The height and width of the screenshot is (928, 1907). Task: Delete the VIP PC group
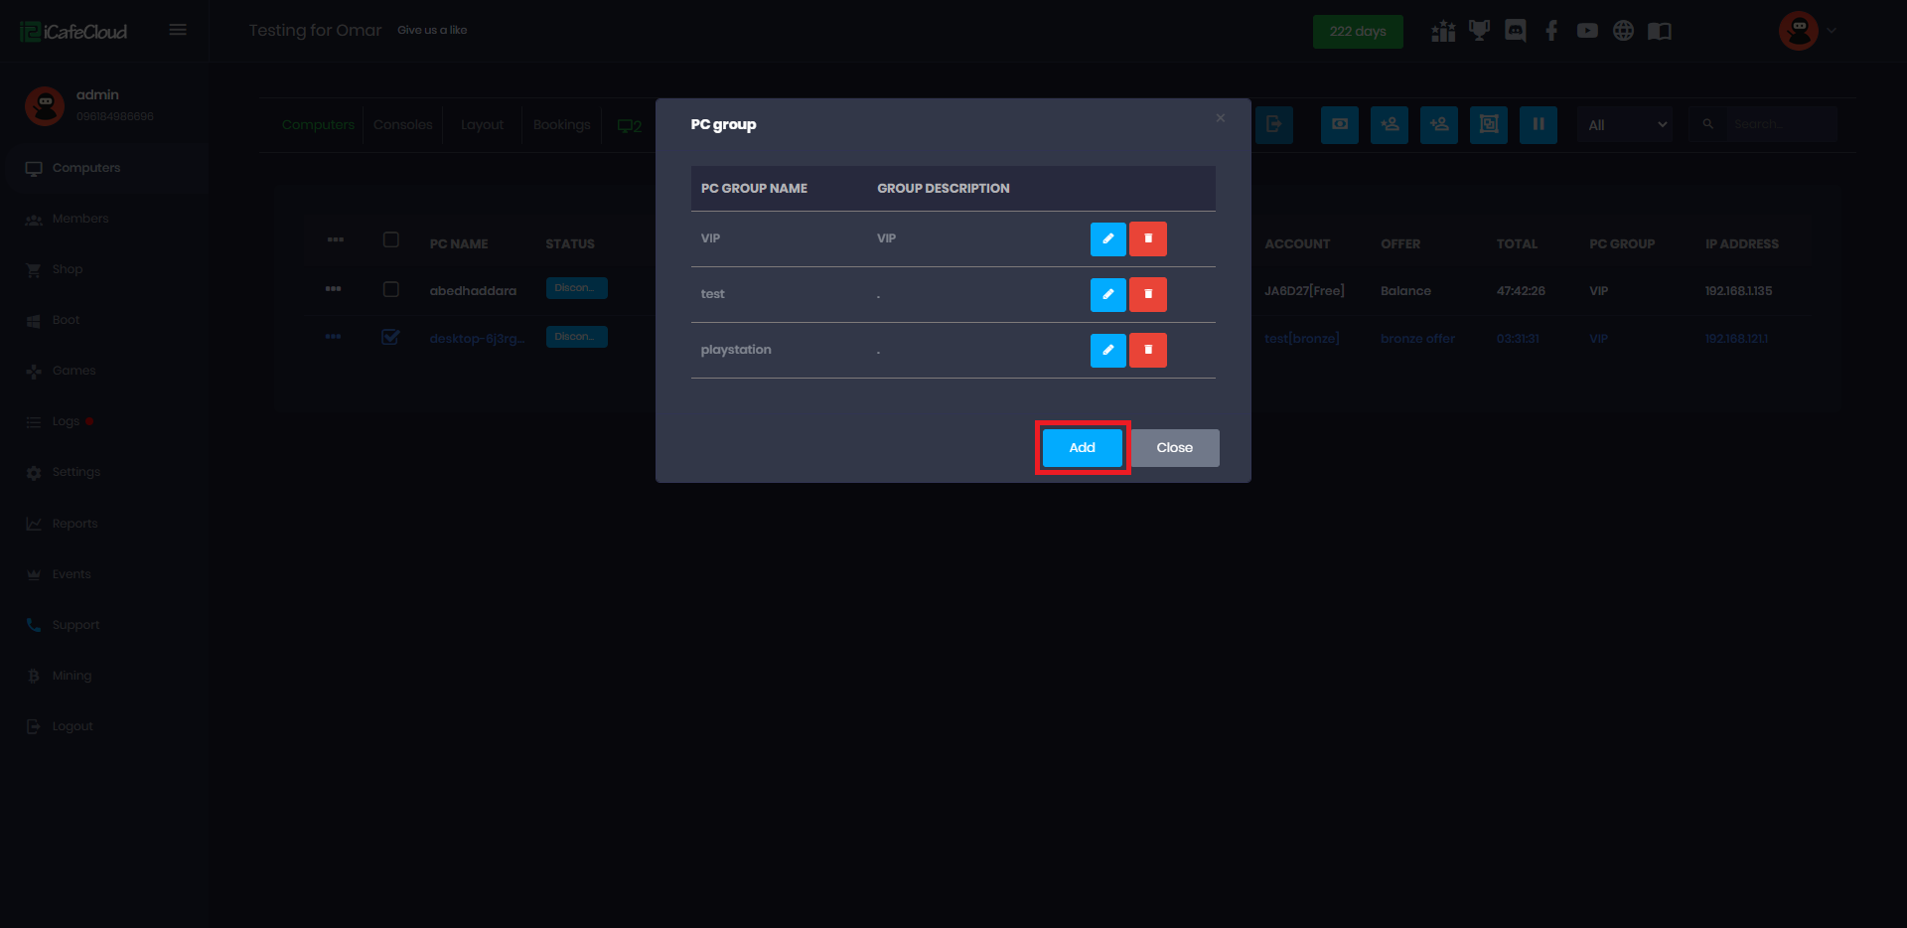tap(1148, 238)
